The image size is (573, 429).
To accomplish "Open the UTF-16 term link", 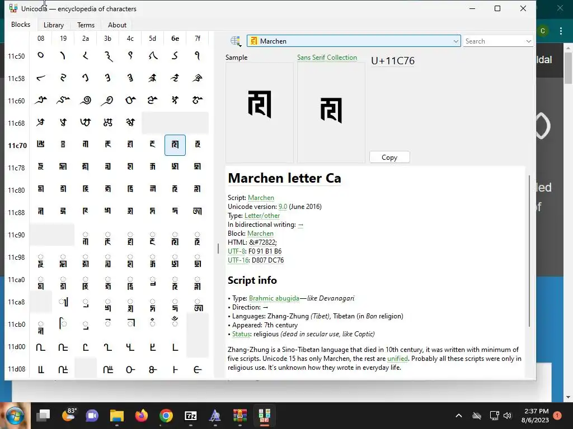I will coord(237,260).
